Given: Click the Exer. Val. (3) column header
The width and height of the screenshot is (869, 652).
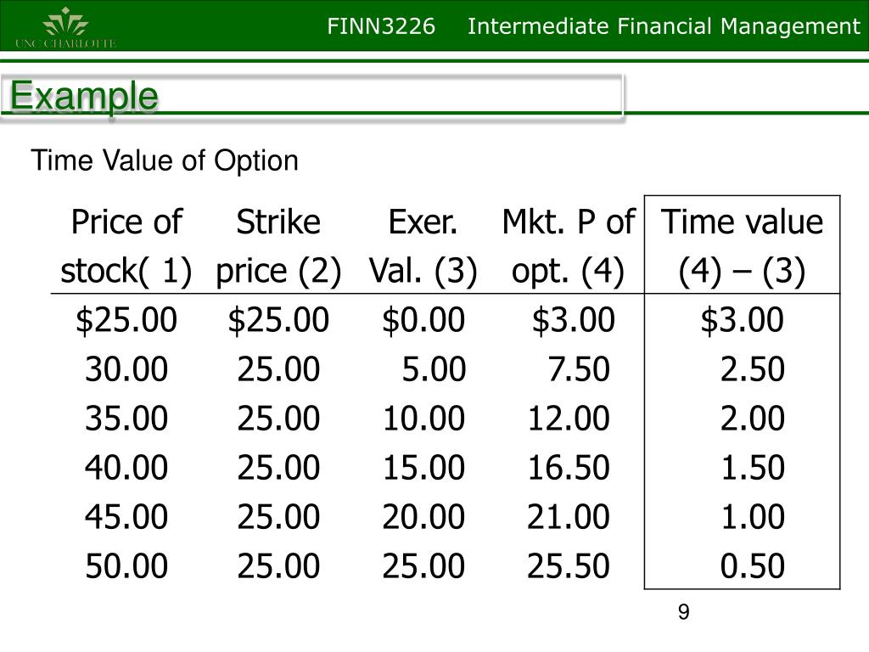Looking at the screenshot, I should [x=423, y=246].
